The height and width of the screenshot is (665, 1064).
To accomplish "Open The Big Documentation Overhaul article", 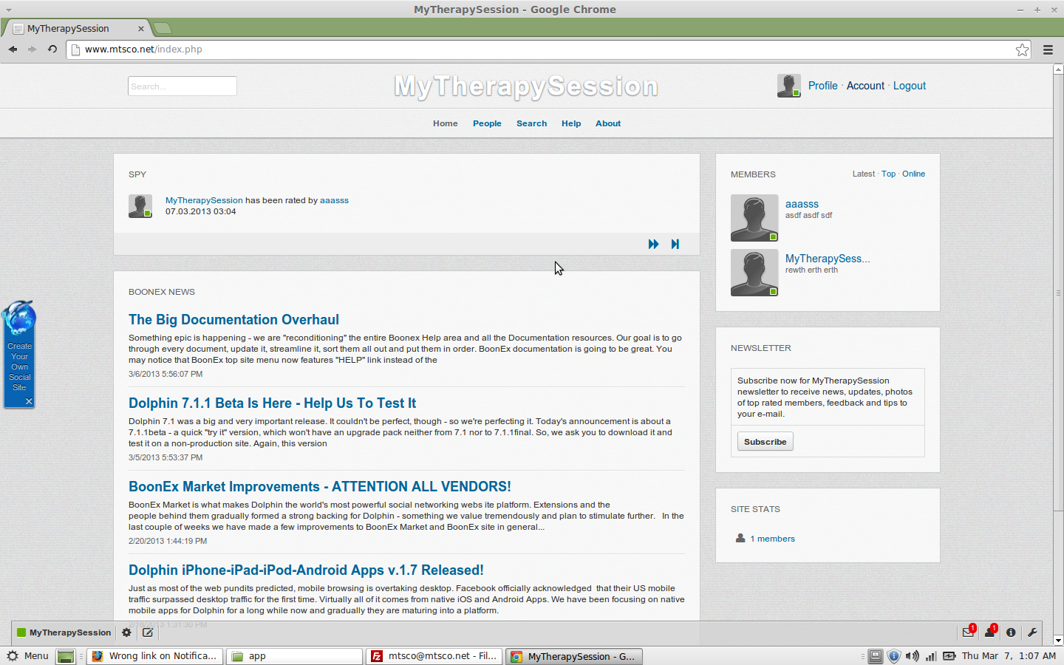I will pos(233,320).
